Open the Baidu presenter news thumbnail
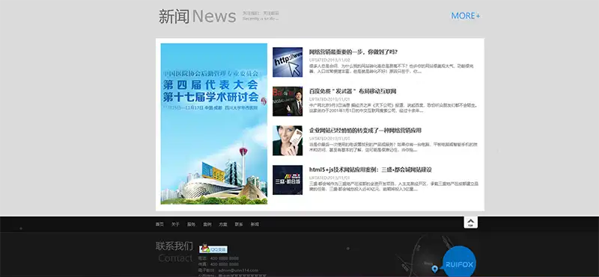The image size is (599, 277). point(288,102)
